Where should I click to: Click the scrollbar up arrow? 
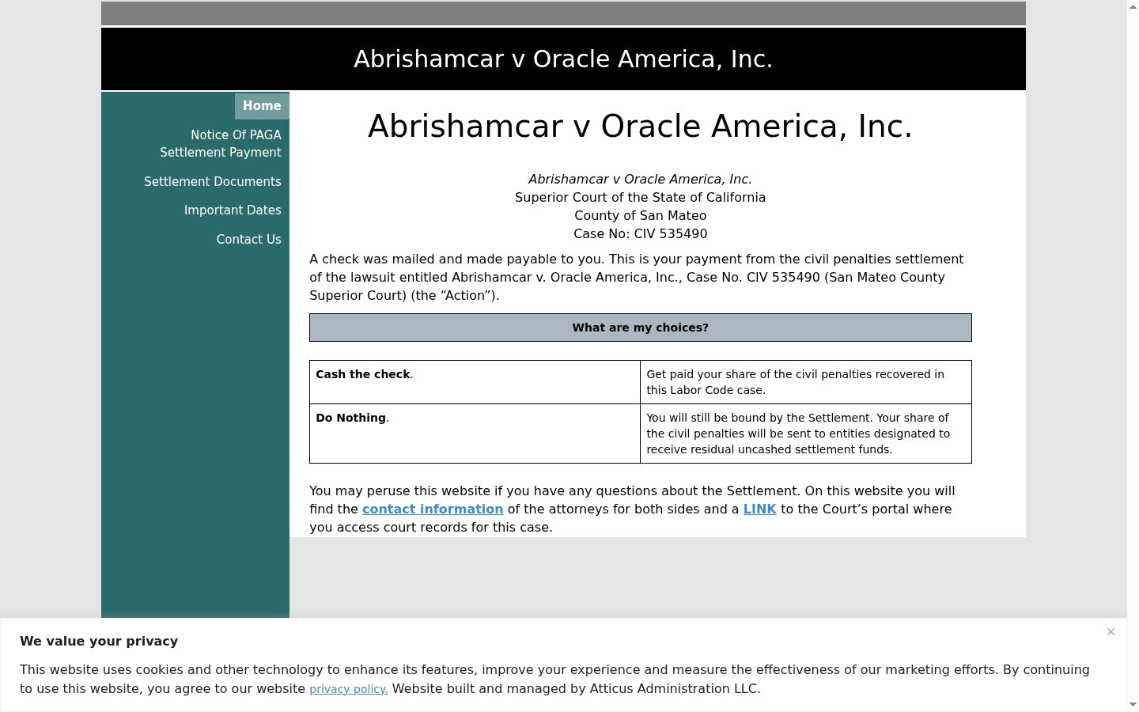tap(1133, 6)
